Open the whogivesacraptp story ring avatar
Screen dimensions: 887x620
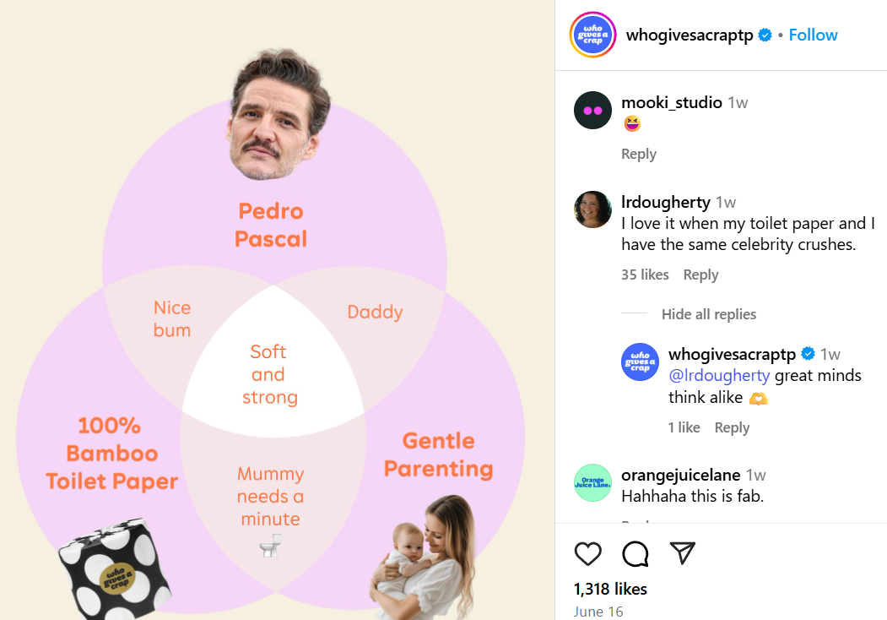pyautogui.click(x=592, y=35)
